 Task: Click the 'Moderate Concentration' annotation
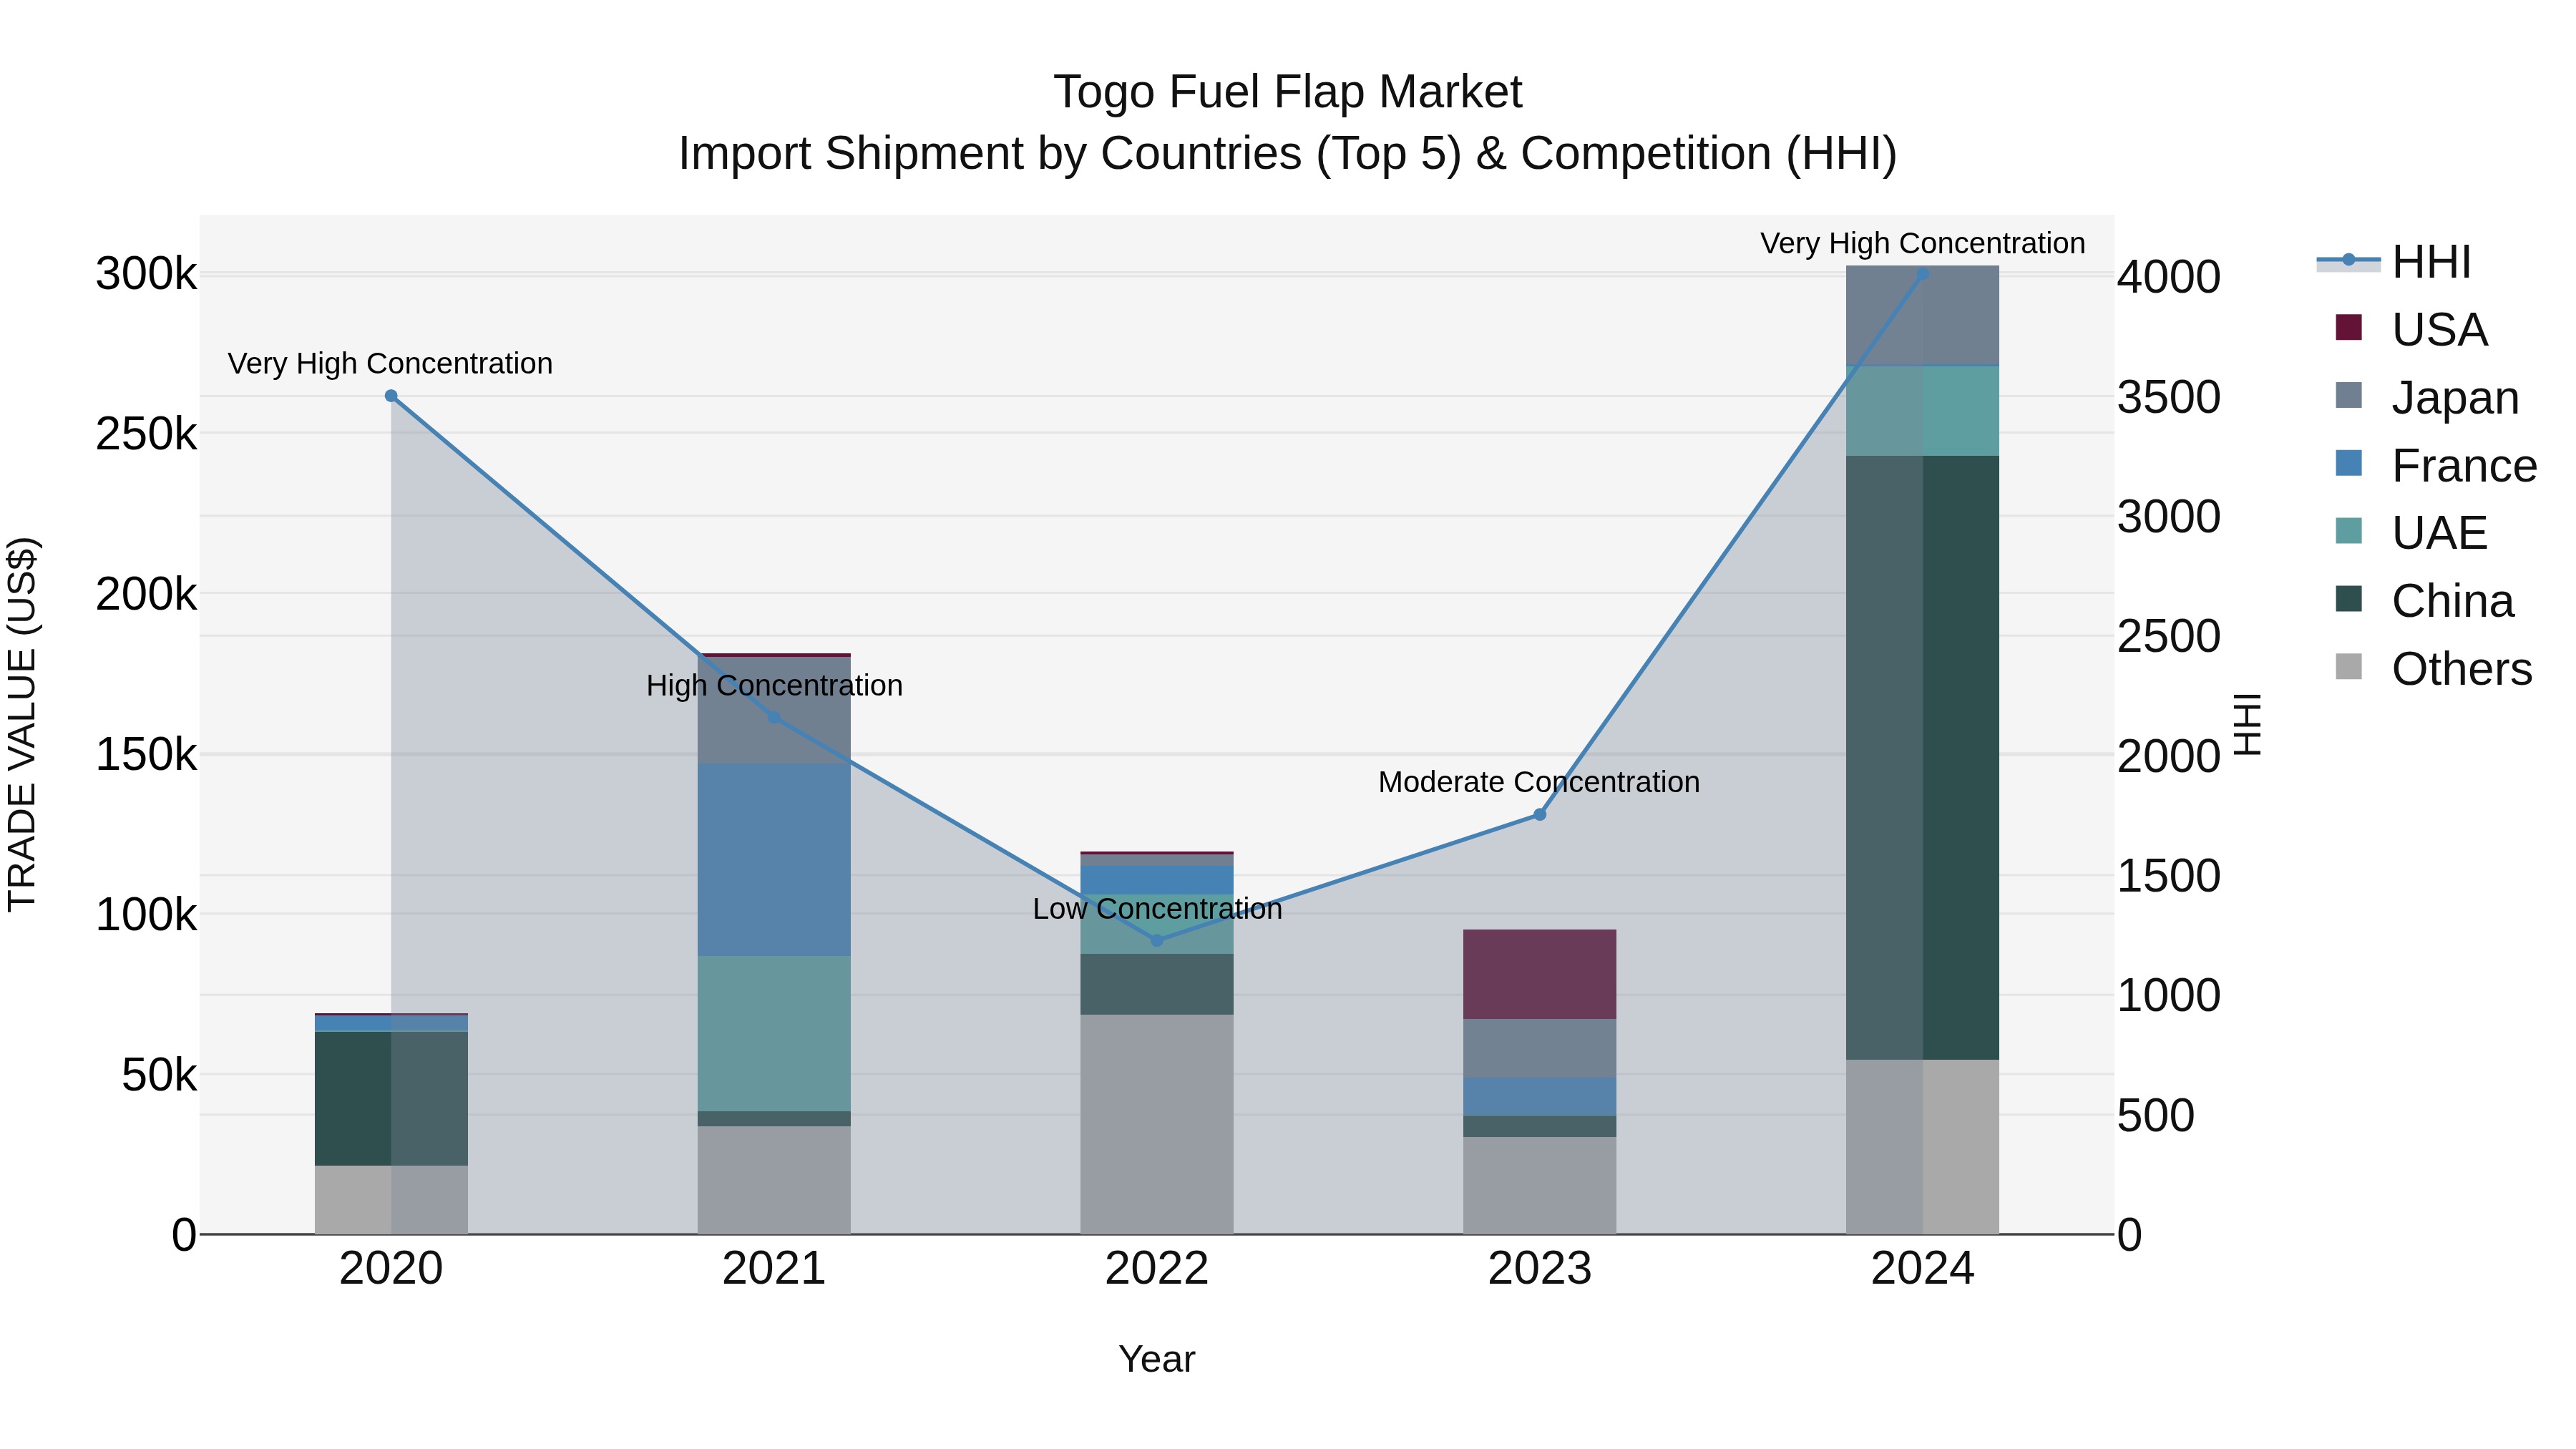click(x=1539, y=782)
